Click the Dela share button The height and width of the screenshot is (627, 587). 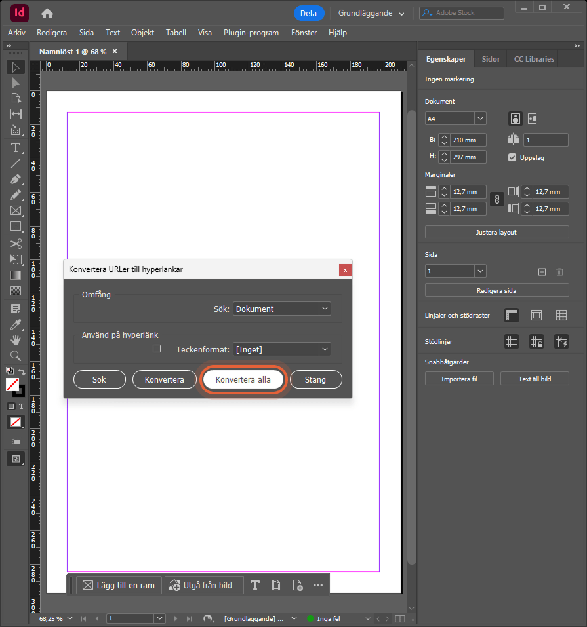point(308,13)
